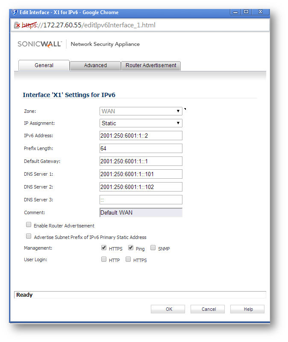Click the insecure HTTPS certificate warning icon
288x342 pixels.
[17, 25]
